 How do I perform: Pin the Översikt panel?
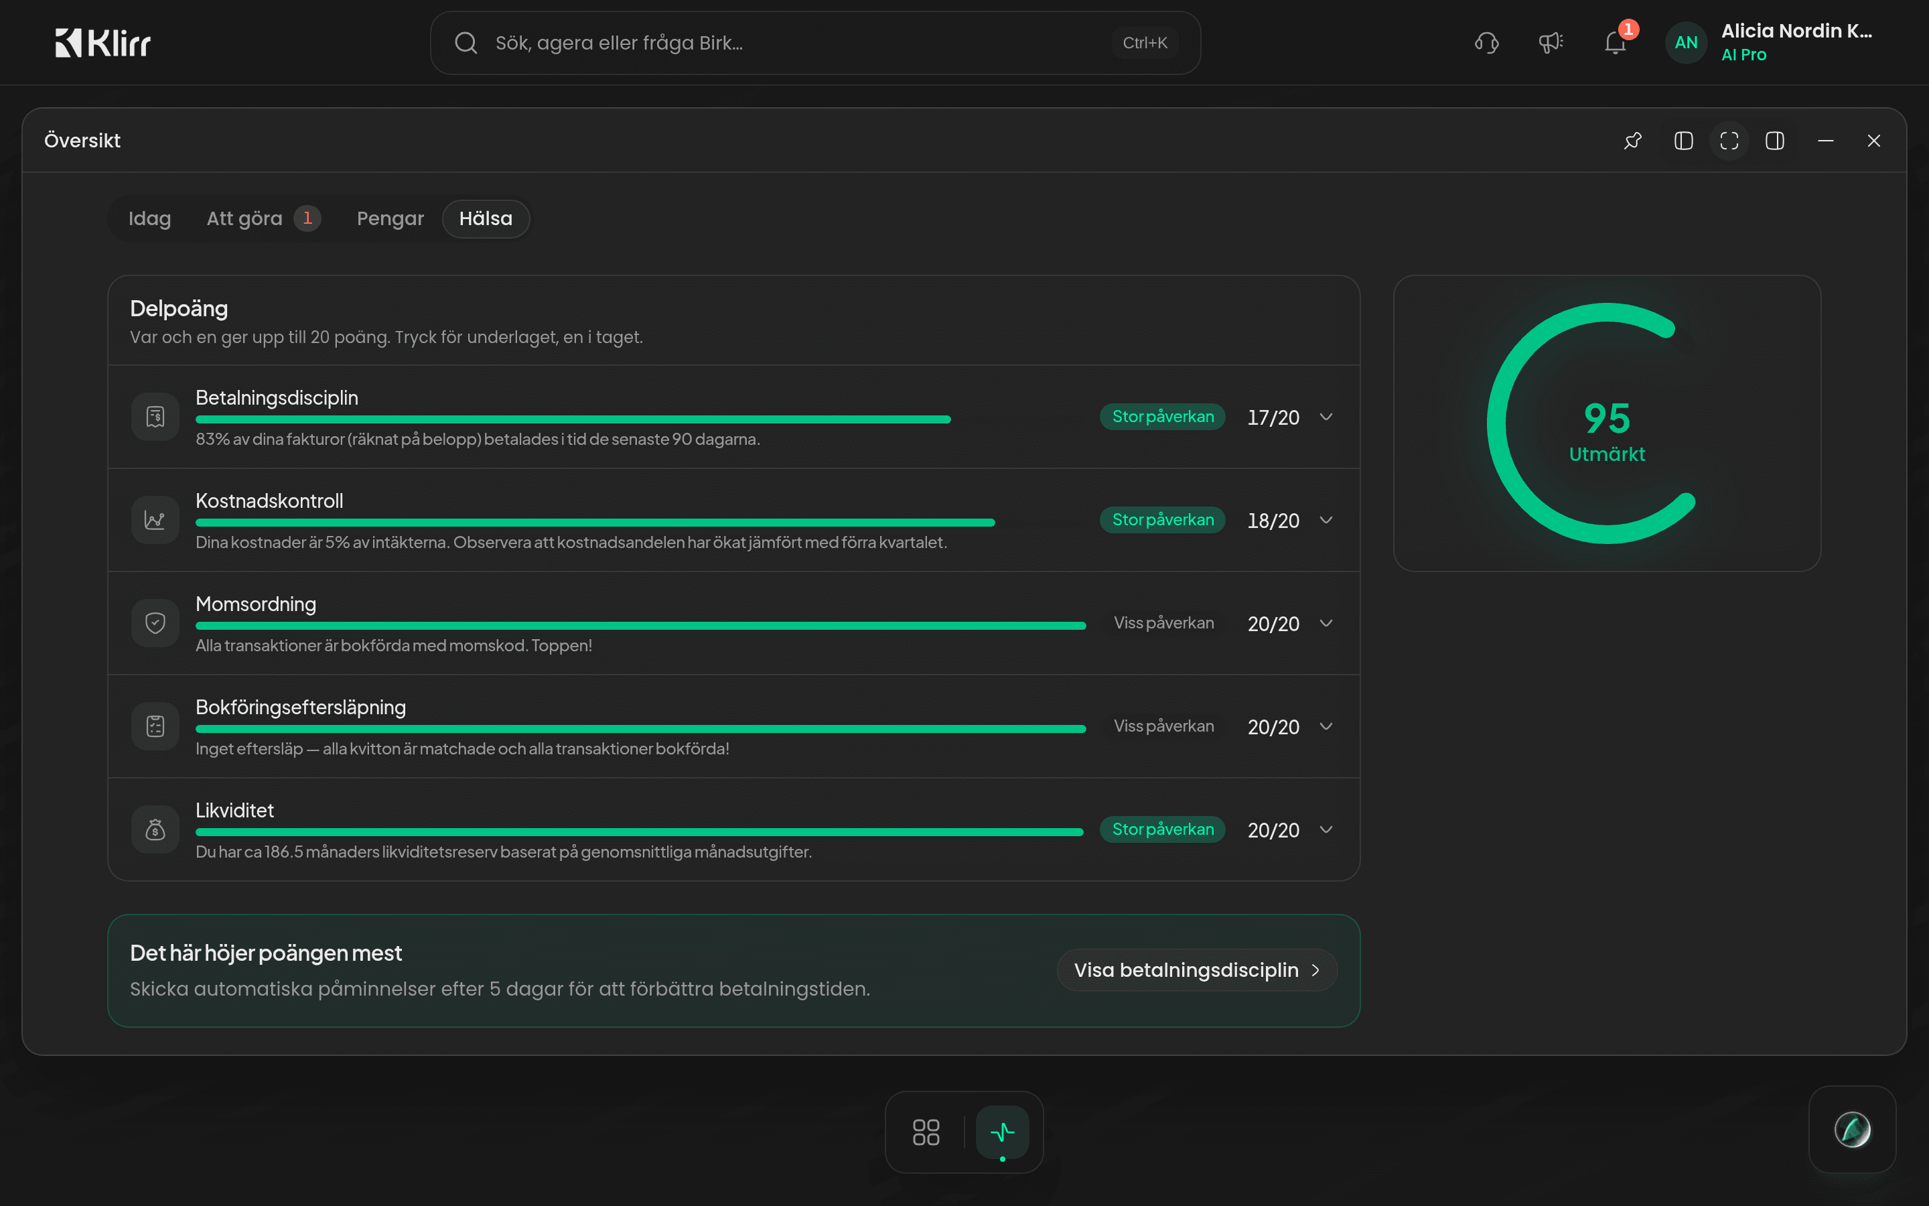pyautogui.click(x=1632, y=141)
